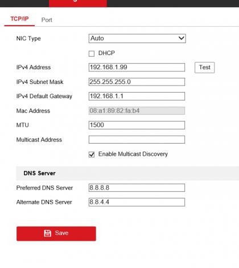Click the greyed Mac Address field
239x268 pixels.
137,111
